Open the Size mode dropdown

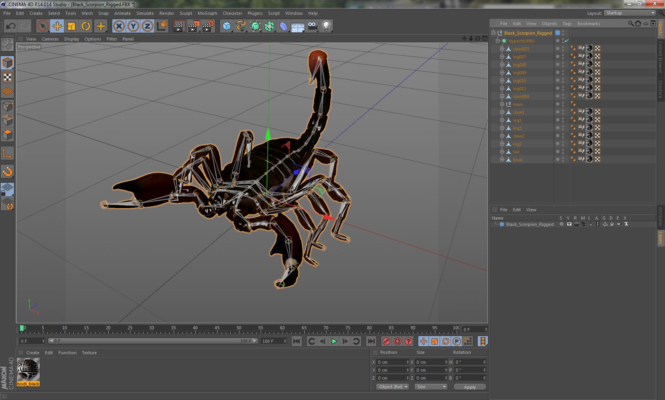click(431, 387)
